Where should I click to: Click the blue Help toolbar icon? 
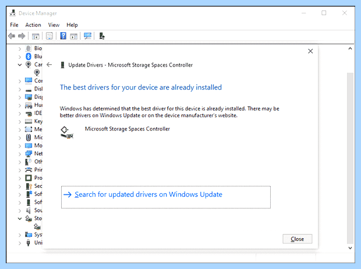click(63, 36)
